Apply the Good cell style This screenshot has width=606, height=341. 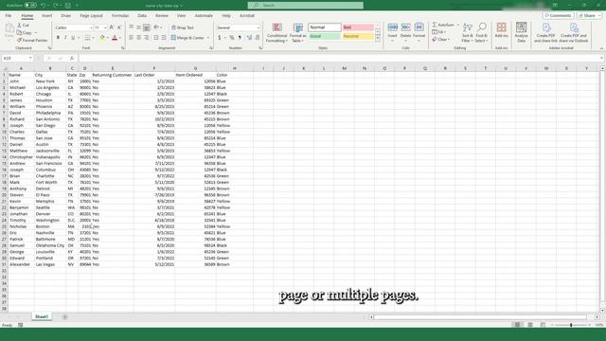(x=325, y=36)
